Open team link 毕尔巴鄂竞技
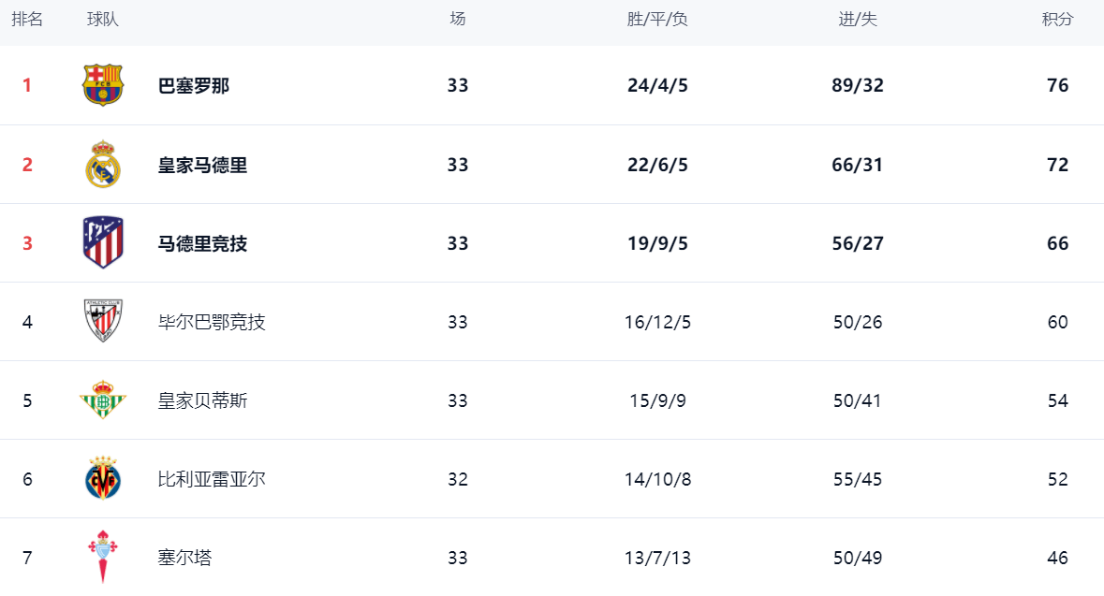The width and height of the screenshot is (1104, 596). click(x=212, y=323)
